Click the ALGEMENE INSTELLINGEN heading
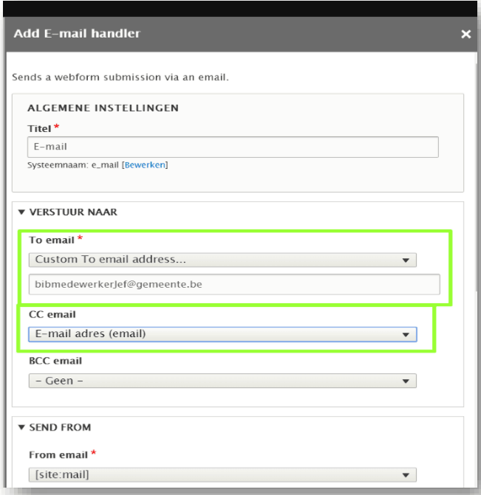Viewport: 481px width, 495px height. (103, 108)
